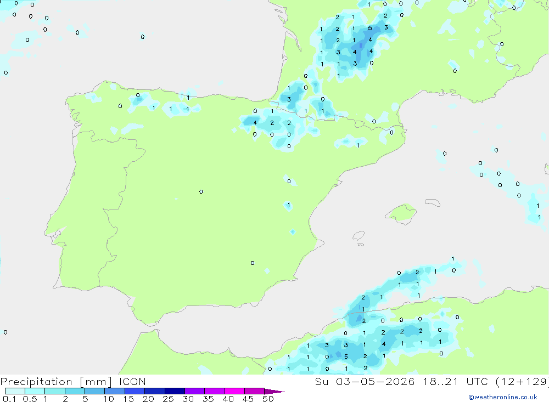Click the '0.5' legend scale label

tap(30, 399)
